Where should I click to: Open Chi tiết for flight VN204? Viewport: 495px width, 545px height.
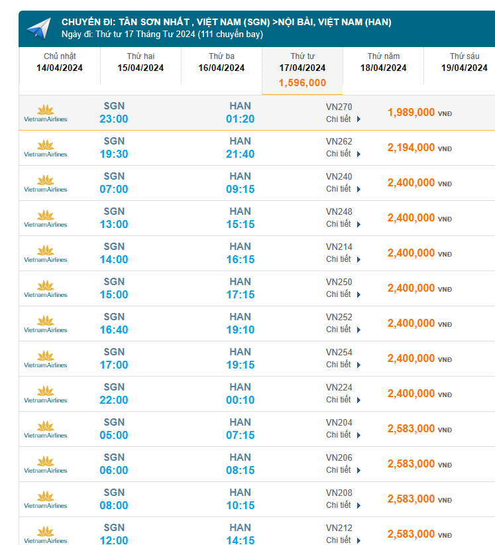pos(343,435)
